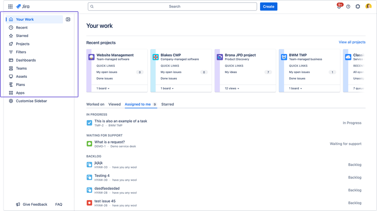The width and height of the screenshot is (377, 211).
Task: Open BWM TMP project title
Action: [x=298, y=55]
